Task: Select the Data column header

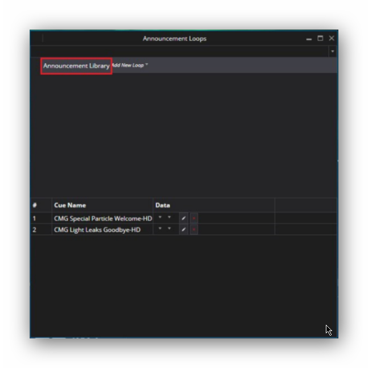Action: coord(214,205)
